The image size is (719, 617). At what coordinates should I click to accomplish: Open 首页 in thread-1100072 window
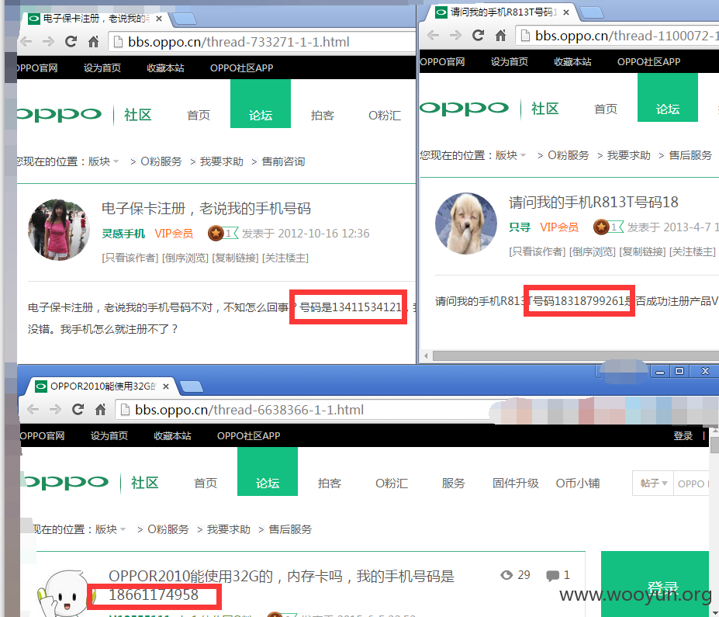(606, 109)
